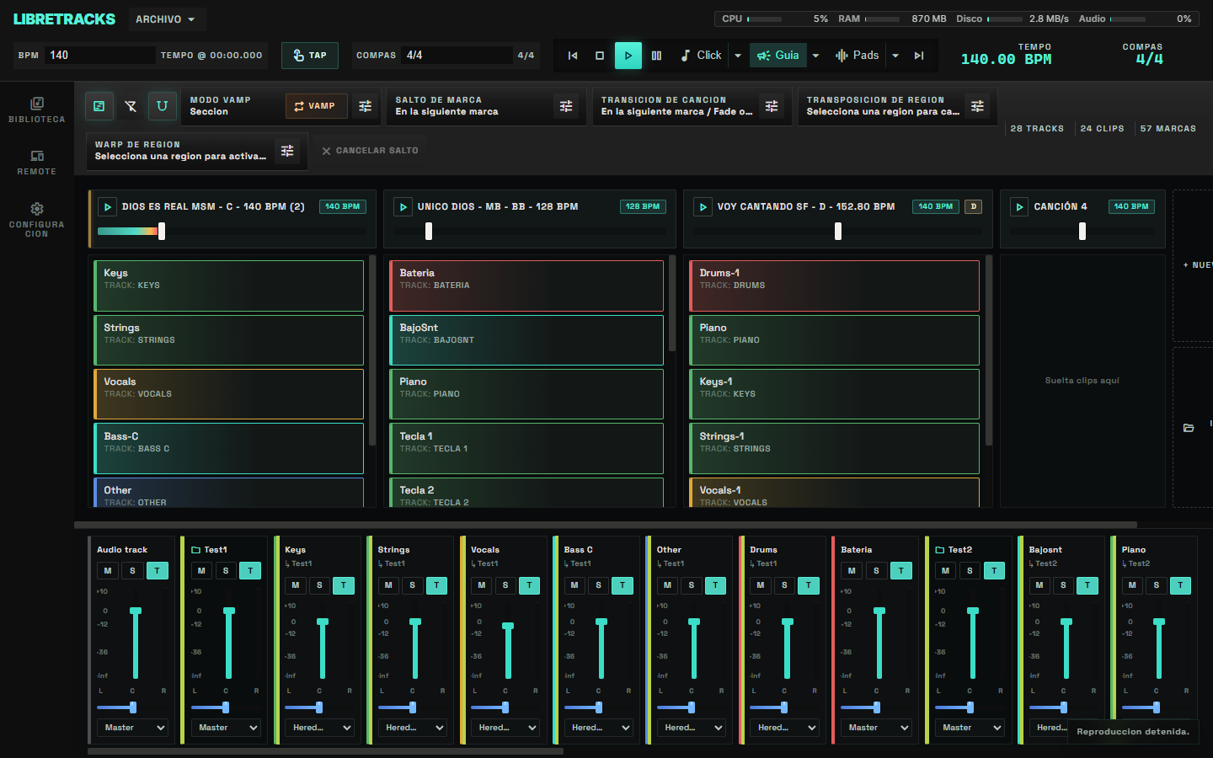Viewport: 1213px width, 758px height.
Task: Mute the Audio track channel
Action: (x=108, y=571)
